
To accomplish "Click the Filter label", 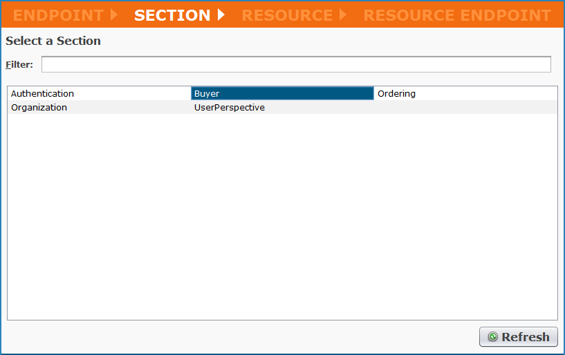I will (x=19, y=64).
